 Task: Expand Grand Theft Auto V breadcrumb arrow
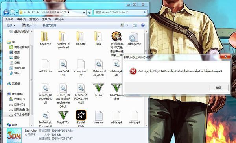pos(68,12)
